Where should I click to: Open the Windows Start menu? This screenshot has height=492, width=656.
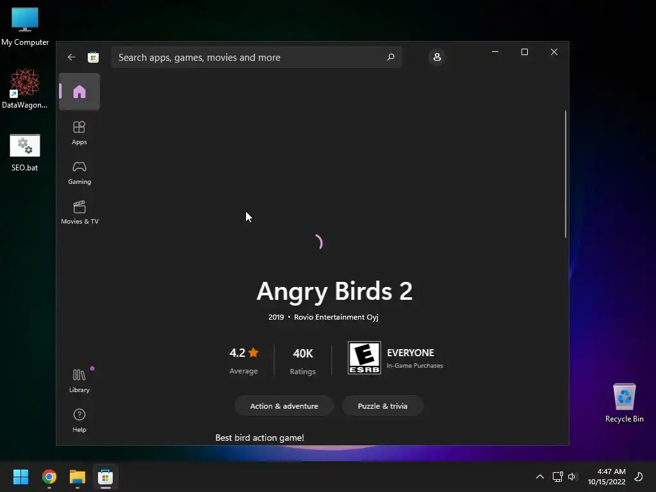[x=20, y=477]
